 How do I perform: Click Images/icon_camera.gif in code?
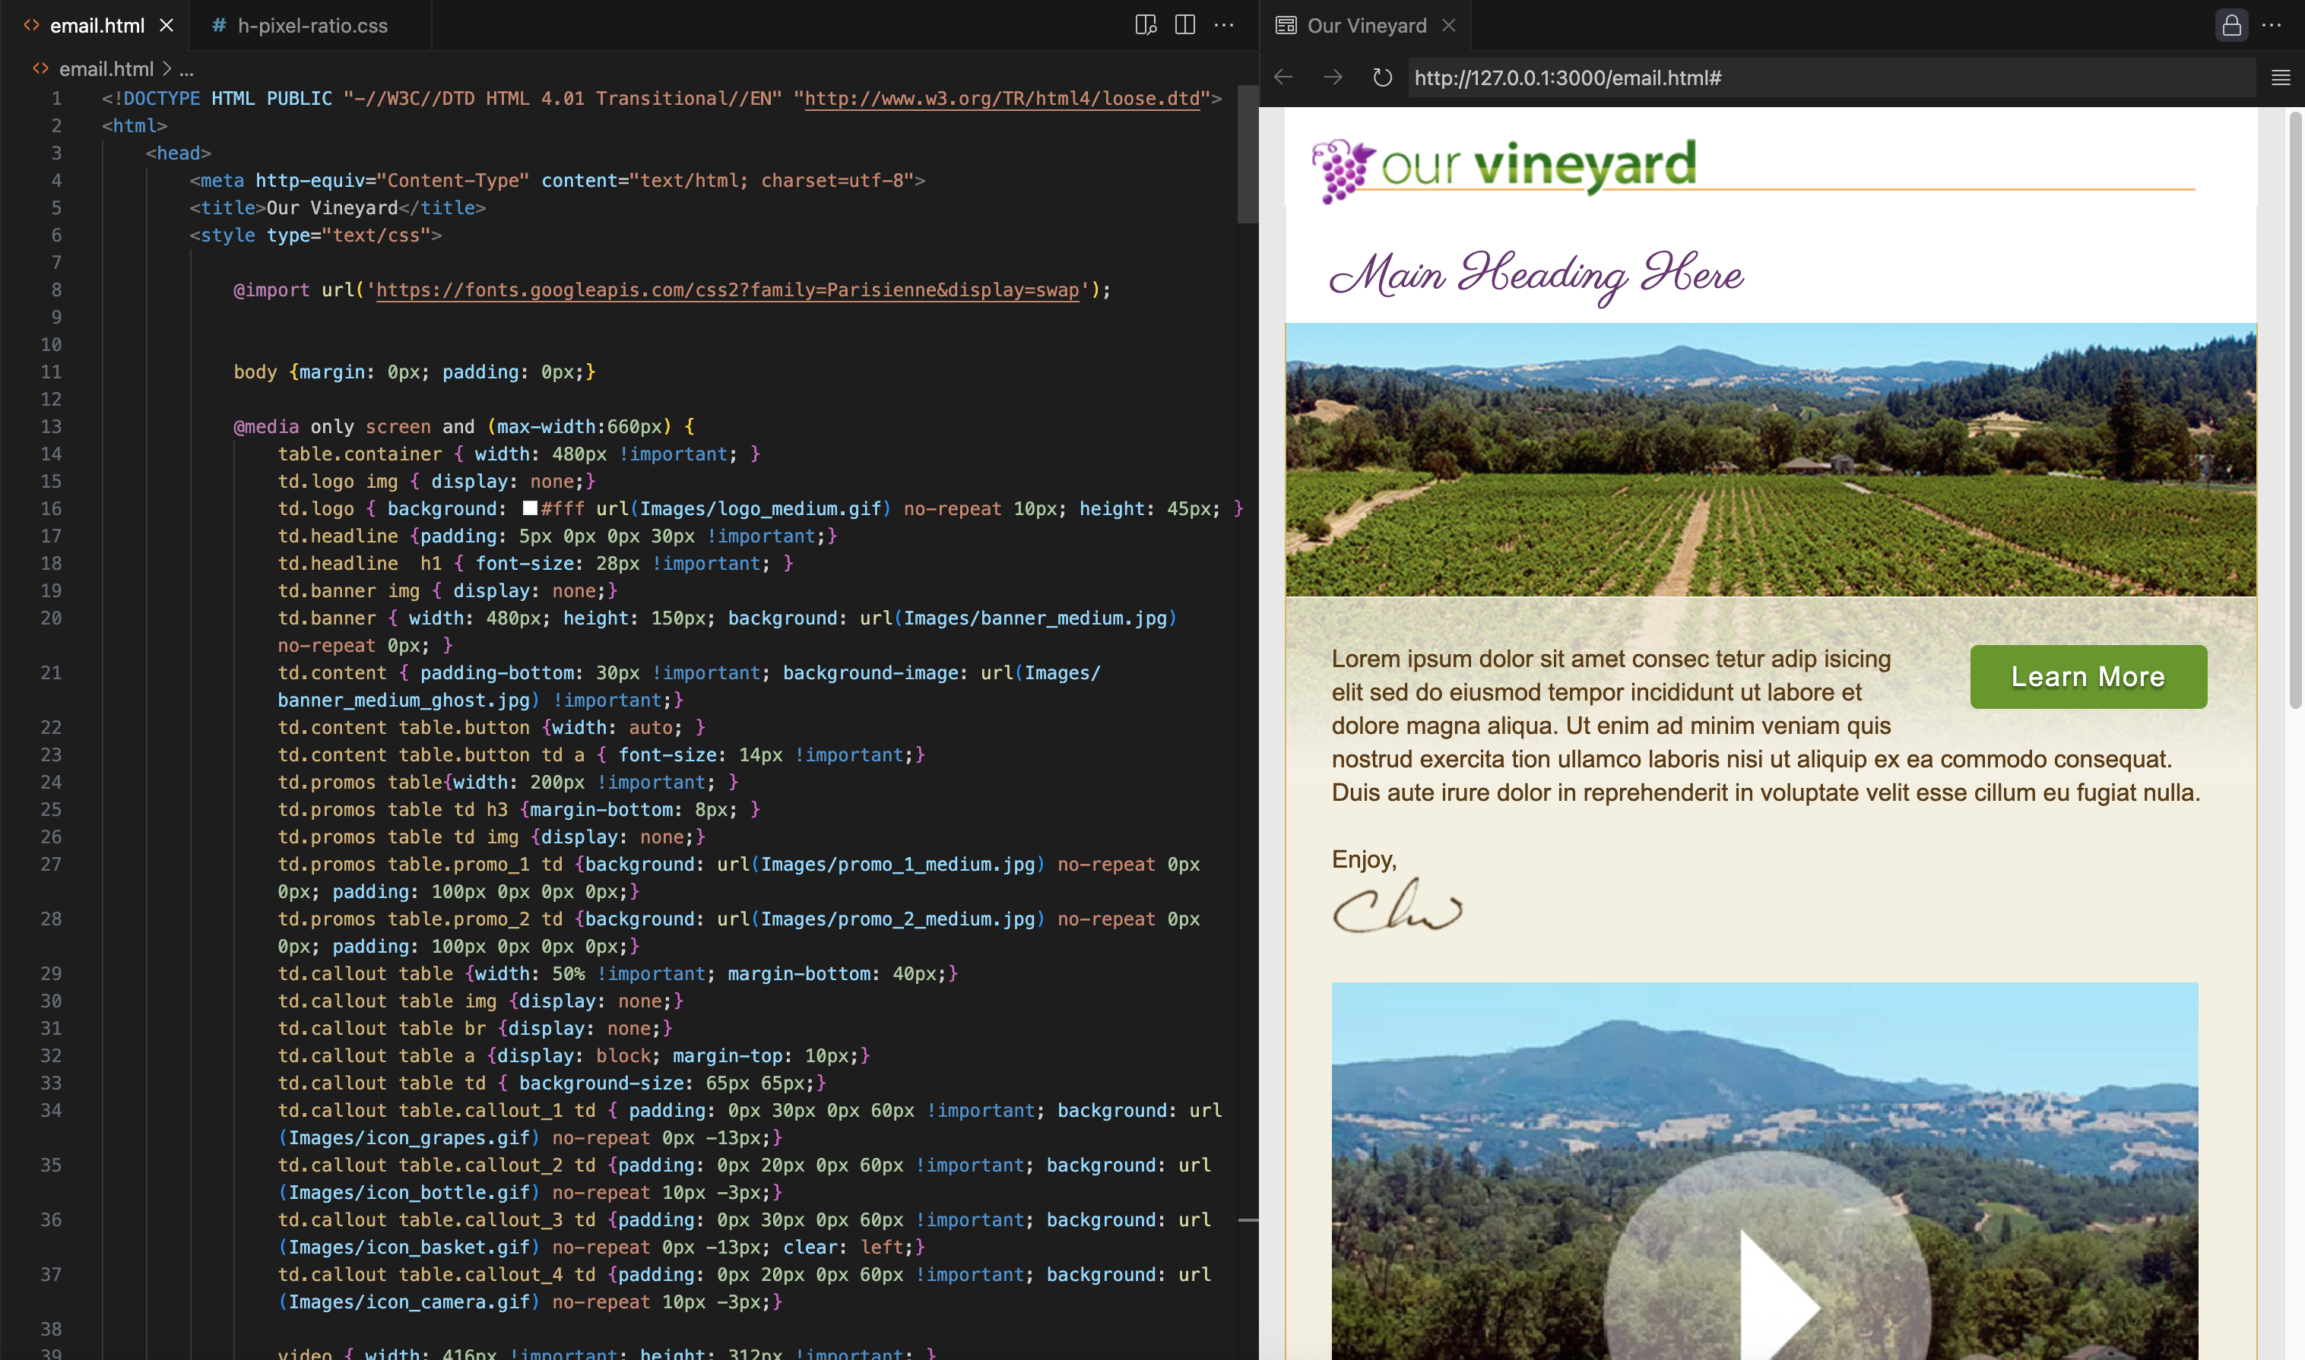click(409, 1302)
